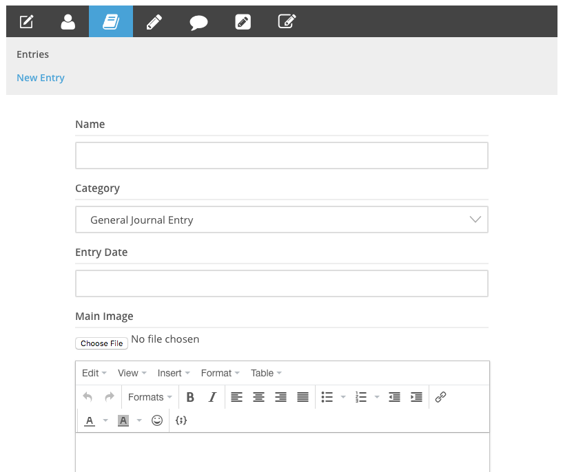The width and height of the screenshot is (563, 472).
Task: Click the New Entry link
Action: click(x=41, y=78)
